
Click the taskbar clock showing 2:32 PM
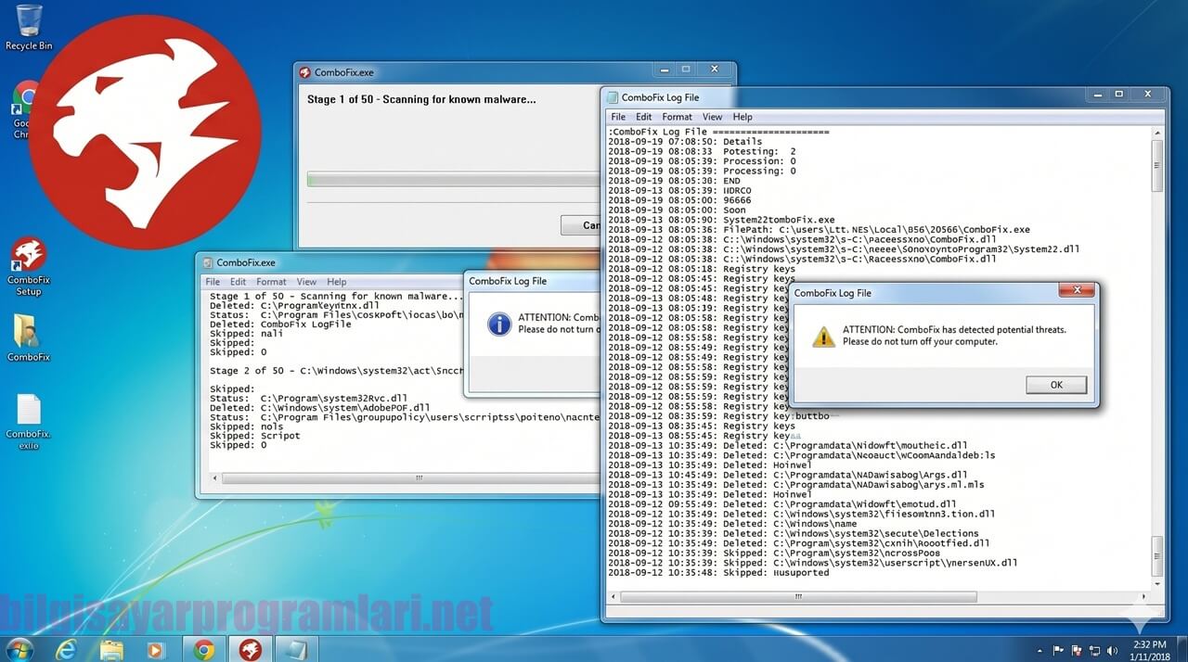click(x=1148, y=649)
